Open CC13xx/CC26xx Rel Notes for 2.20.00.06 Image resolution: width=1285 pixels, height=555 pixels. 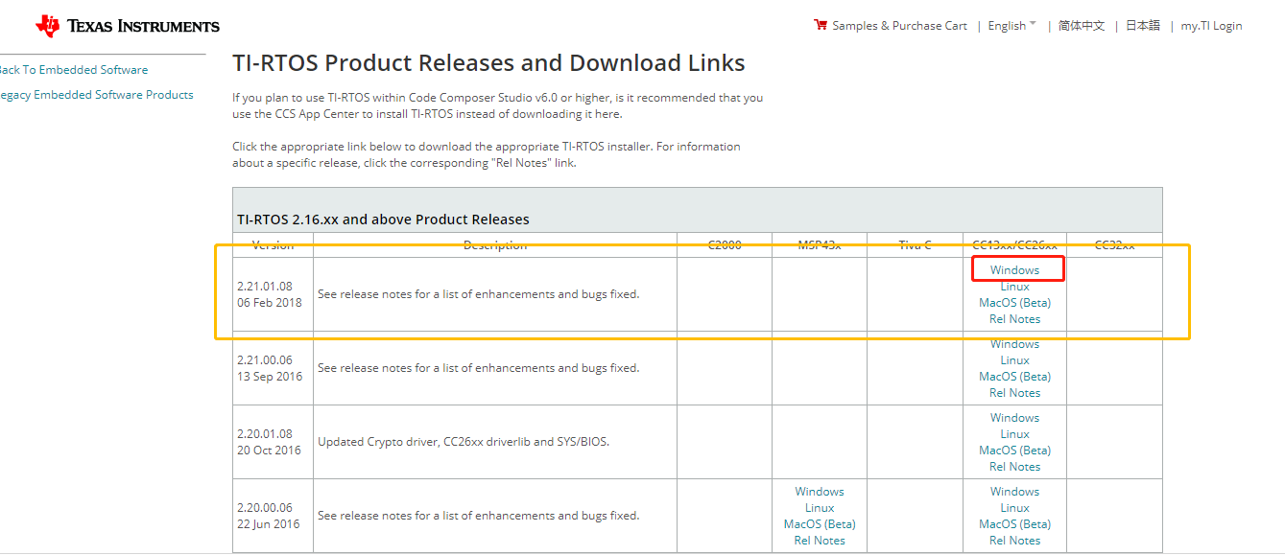[1015, 541]
